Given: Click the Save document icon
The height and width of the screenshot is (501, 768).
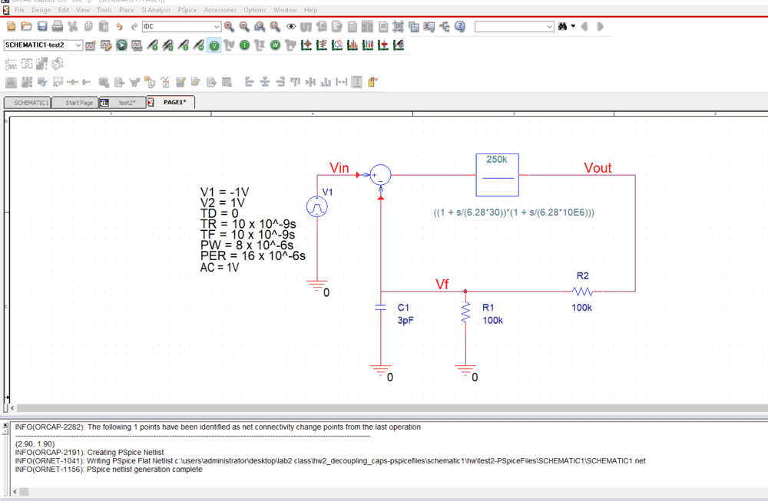Looking at the screenshot, I should (x=41, y=27).
